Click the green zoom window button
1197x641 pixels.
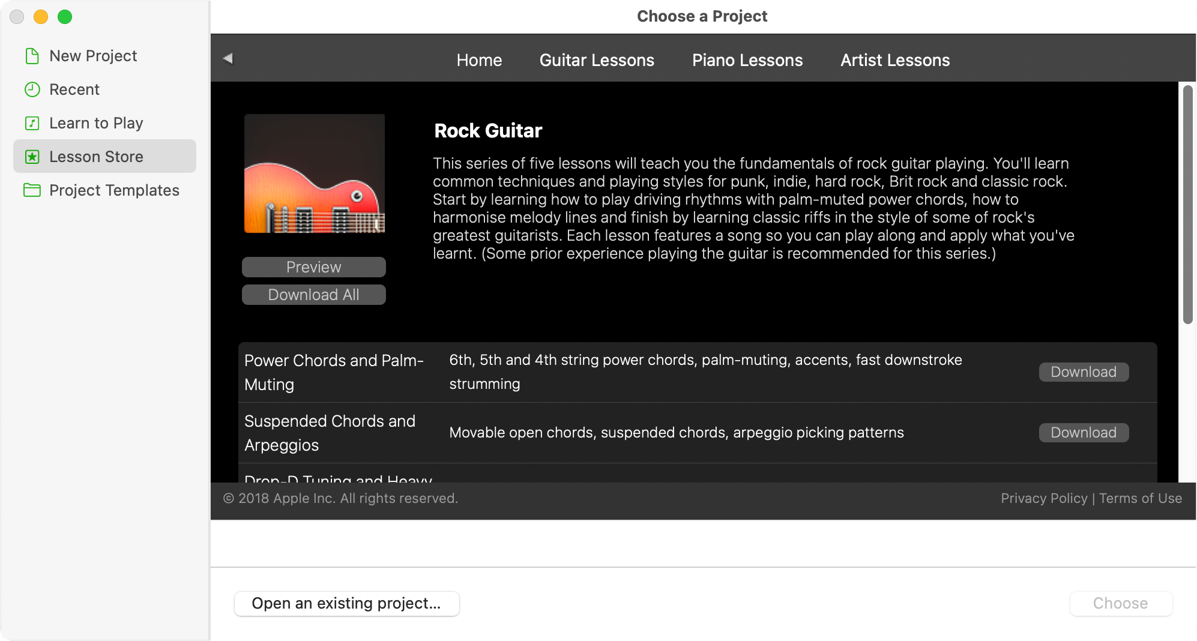point(65,17)
